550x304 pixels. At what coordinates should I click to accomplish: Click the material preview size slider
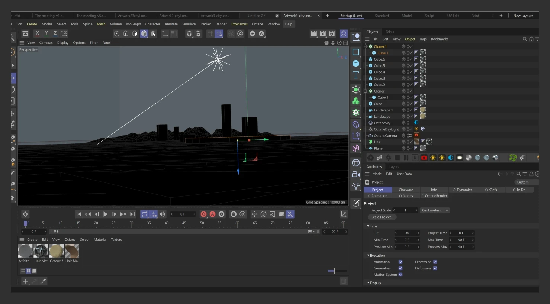pyautogui.click(x=334, y=271)
